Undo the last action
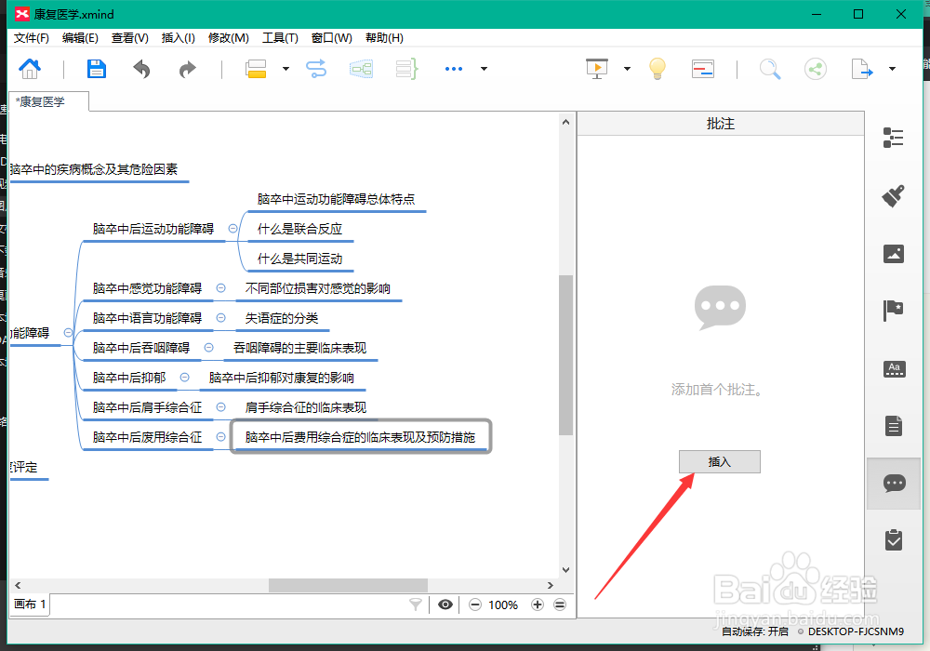 click(141, 69)
